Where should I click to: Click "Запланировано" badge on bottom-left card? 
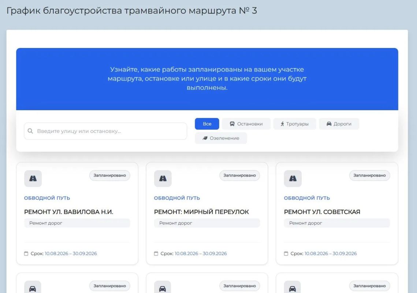109,286
